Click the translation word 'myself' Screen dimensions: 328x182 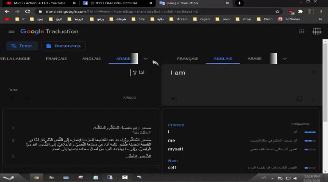coord(175,149)
